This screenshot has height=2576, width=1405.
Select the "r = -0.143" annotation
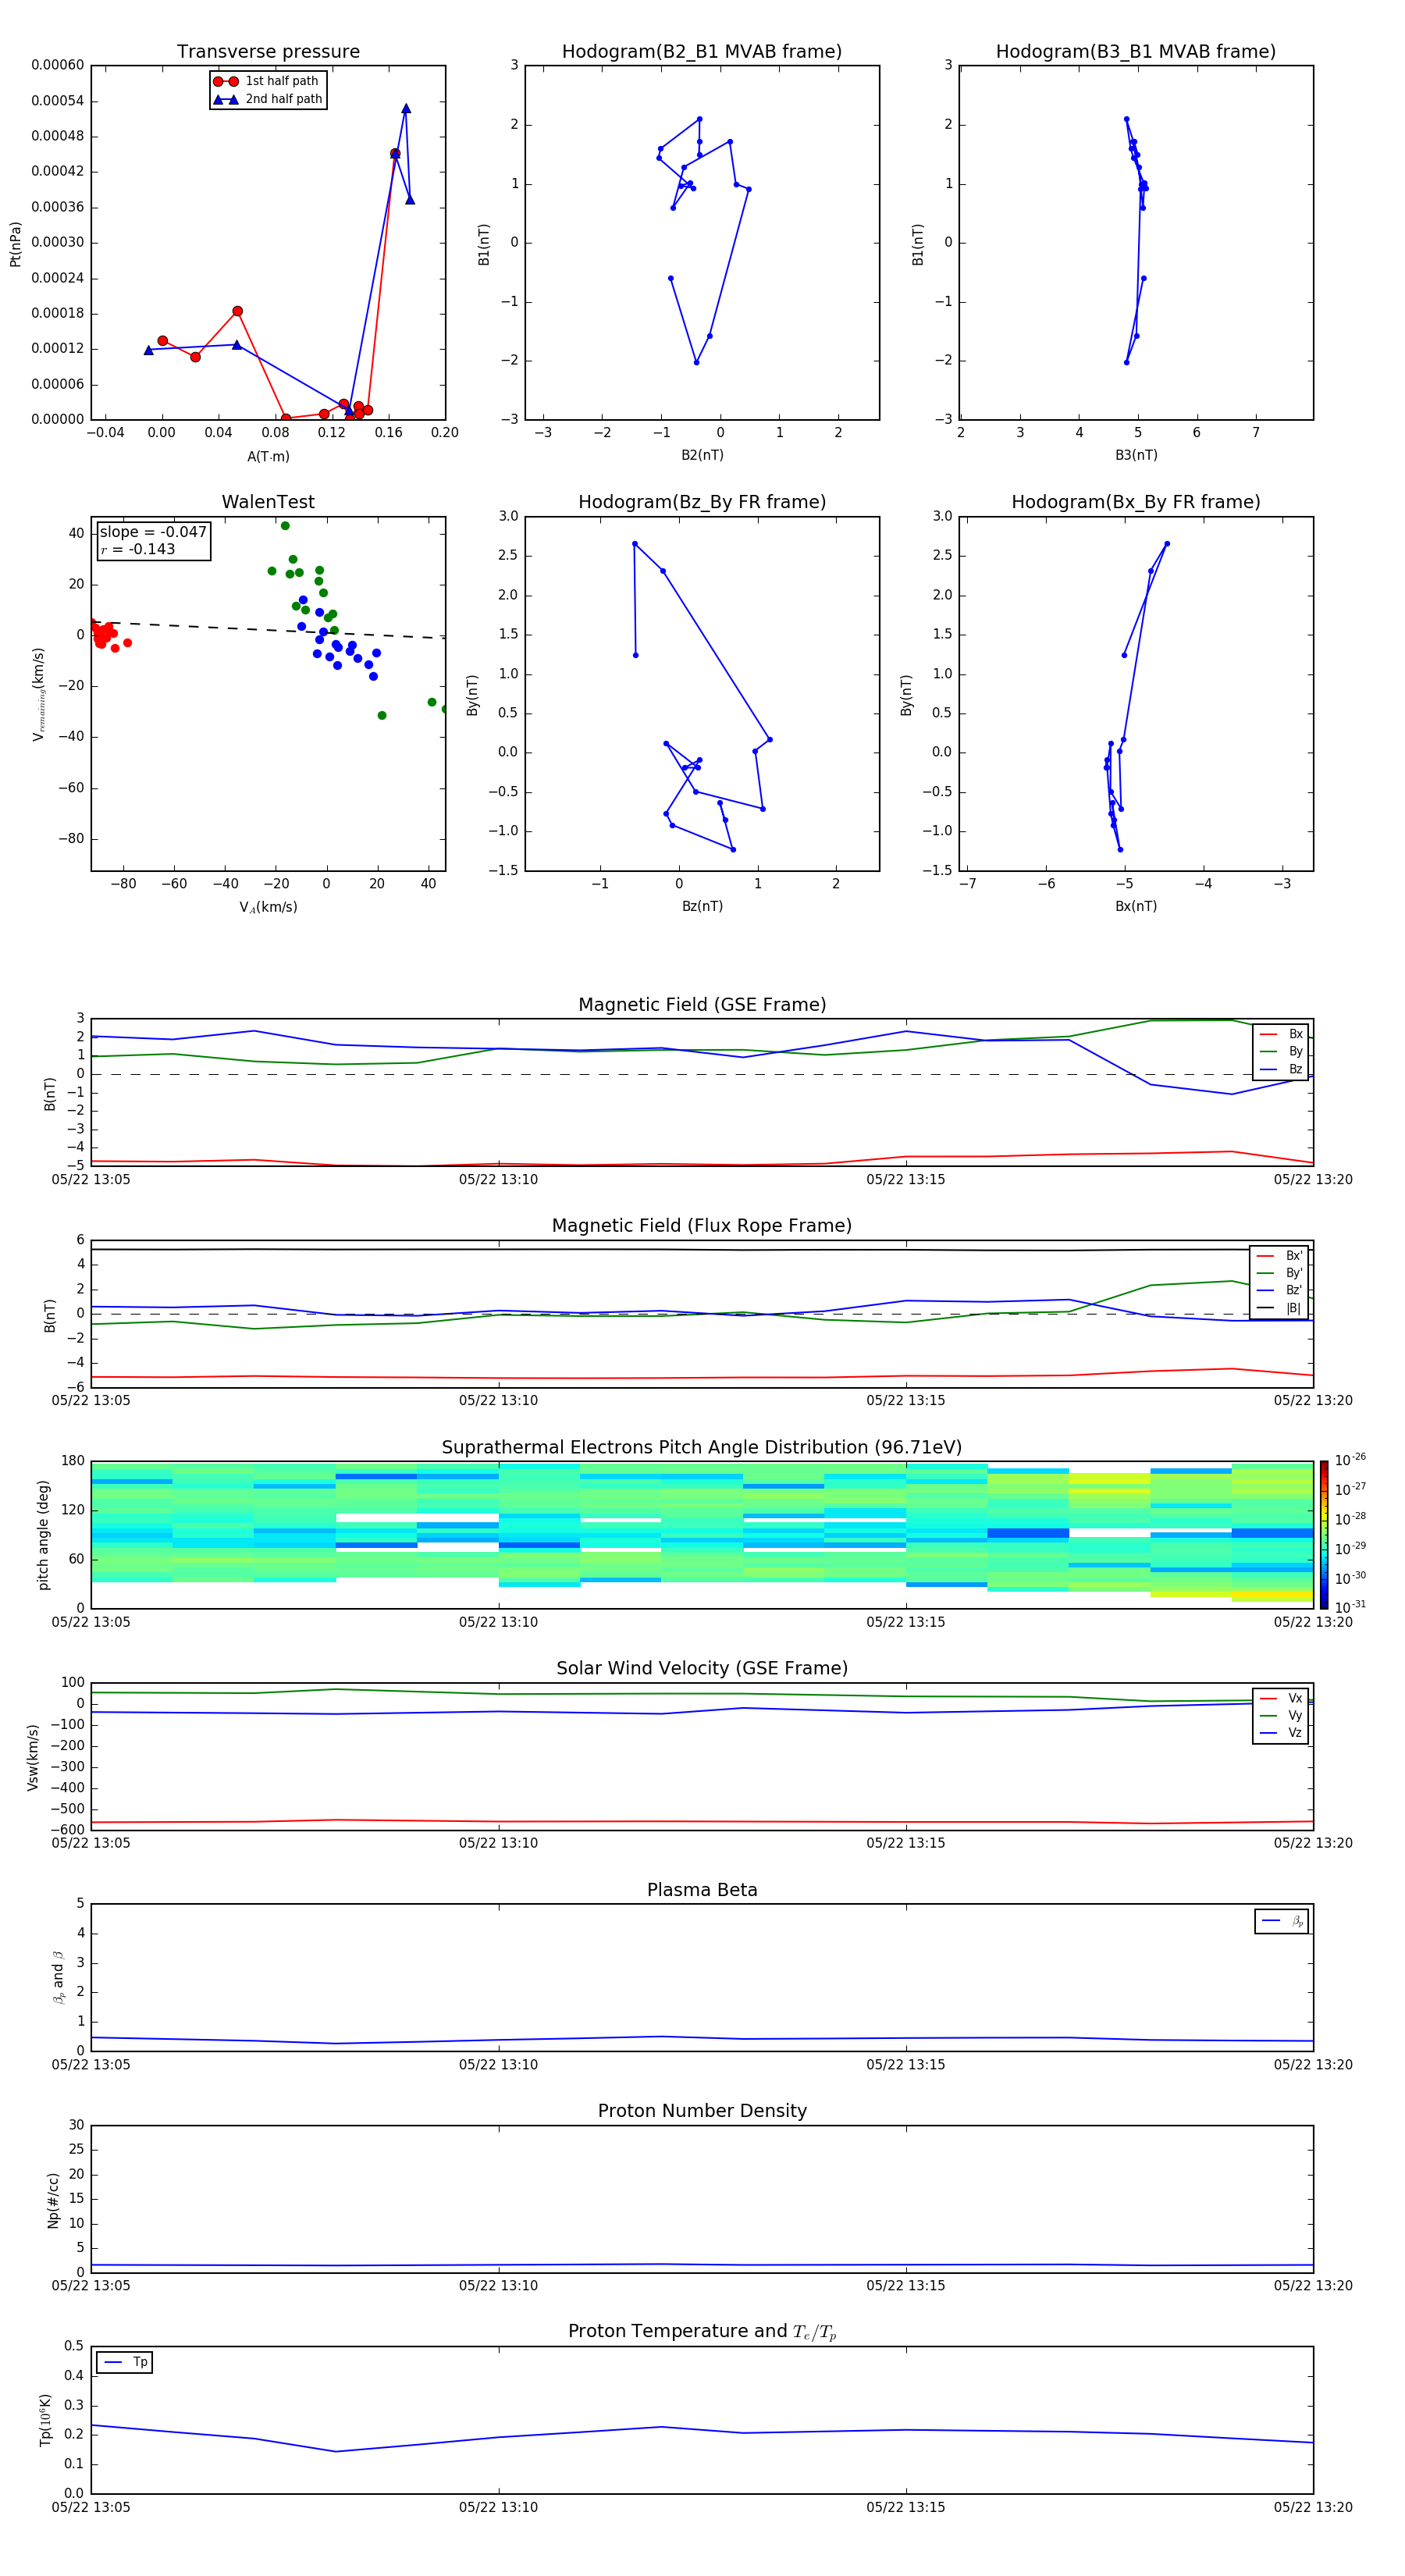pyautogui.click(x=138, y=549)
